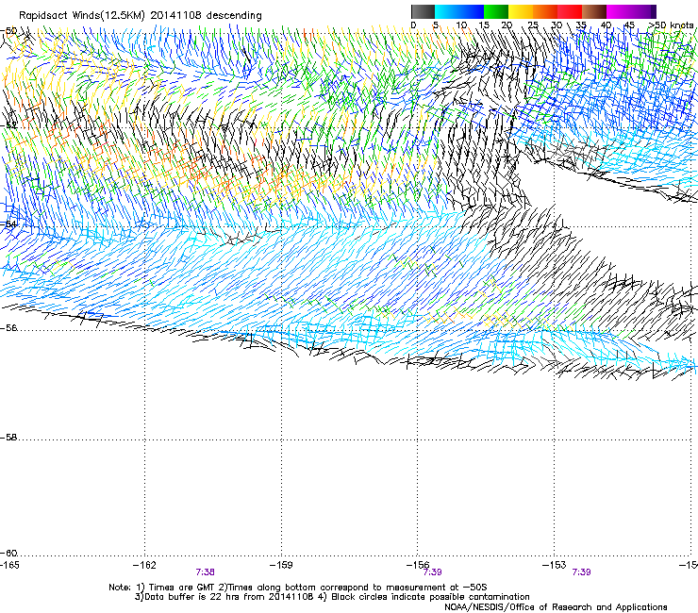The width and height of the screenshot is (698, 613).
Task: Click the yellow 20-25 knots legend segment
Action: pyautogui.click(x=521, y=11)
